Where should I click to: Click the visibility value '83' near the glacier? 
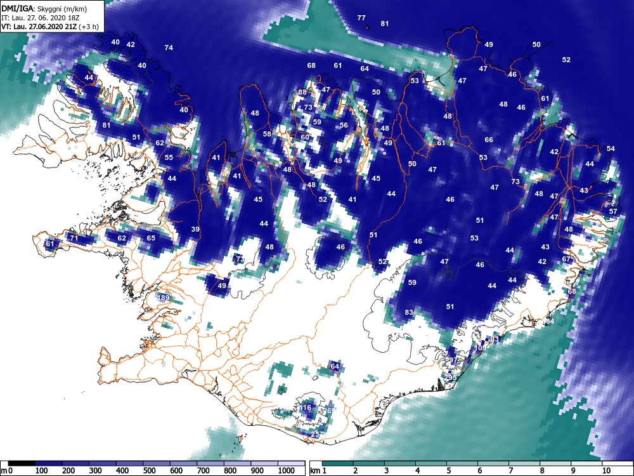click(x=409, y=312)
